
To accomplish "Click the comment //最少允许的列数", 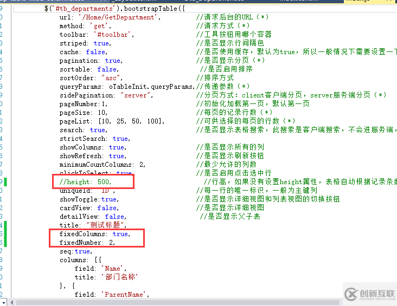I will [x=226, y=165].
